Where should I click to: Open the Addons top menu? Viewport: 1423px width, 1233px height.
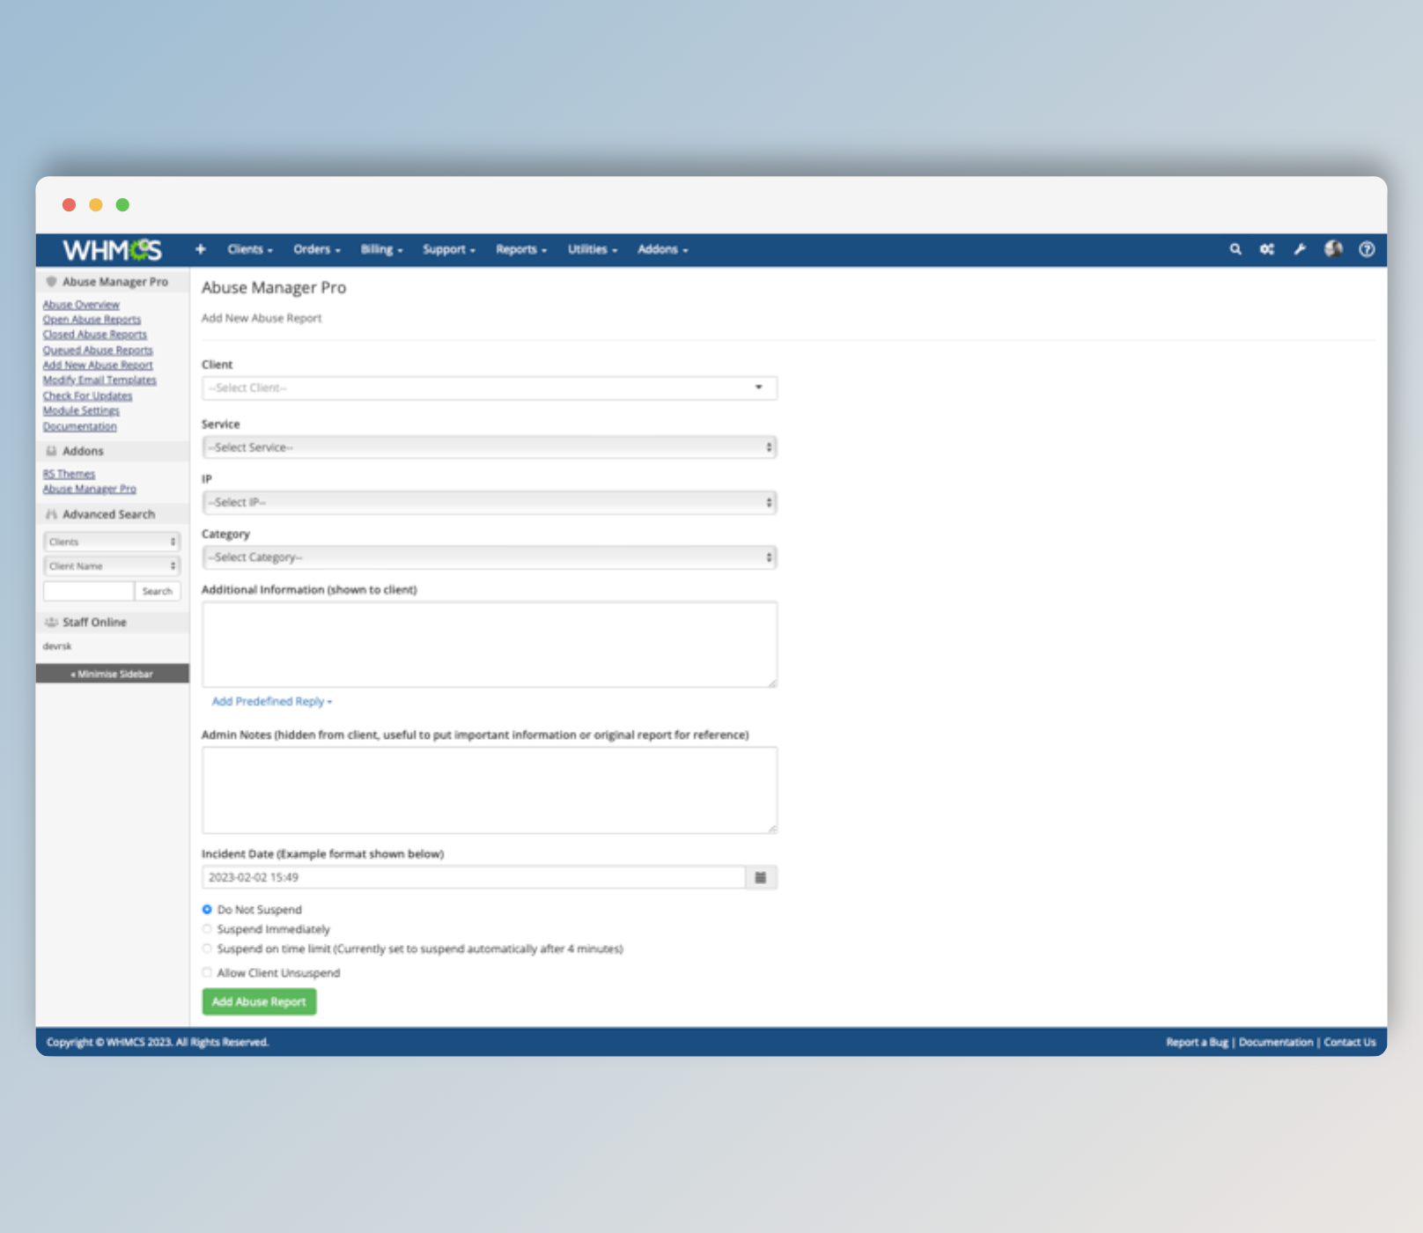[662, 249]
